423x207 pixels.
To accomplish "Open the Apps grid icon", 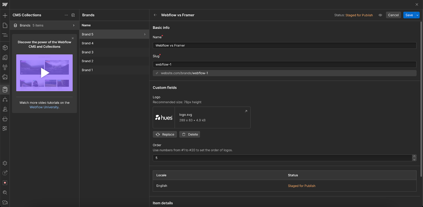I will 5,128.
